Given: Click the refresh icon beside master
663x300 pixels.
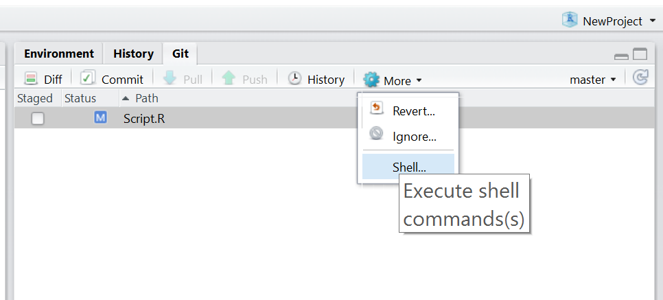Looking at the screenshot, I should 640,78.
